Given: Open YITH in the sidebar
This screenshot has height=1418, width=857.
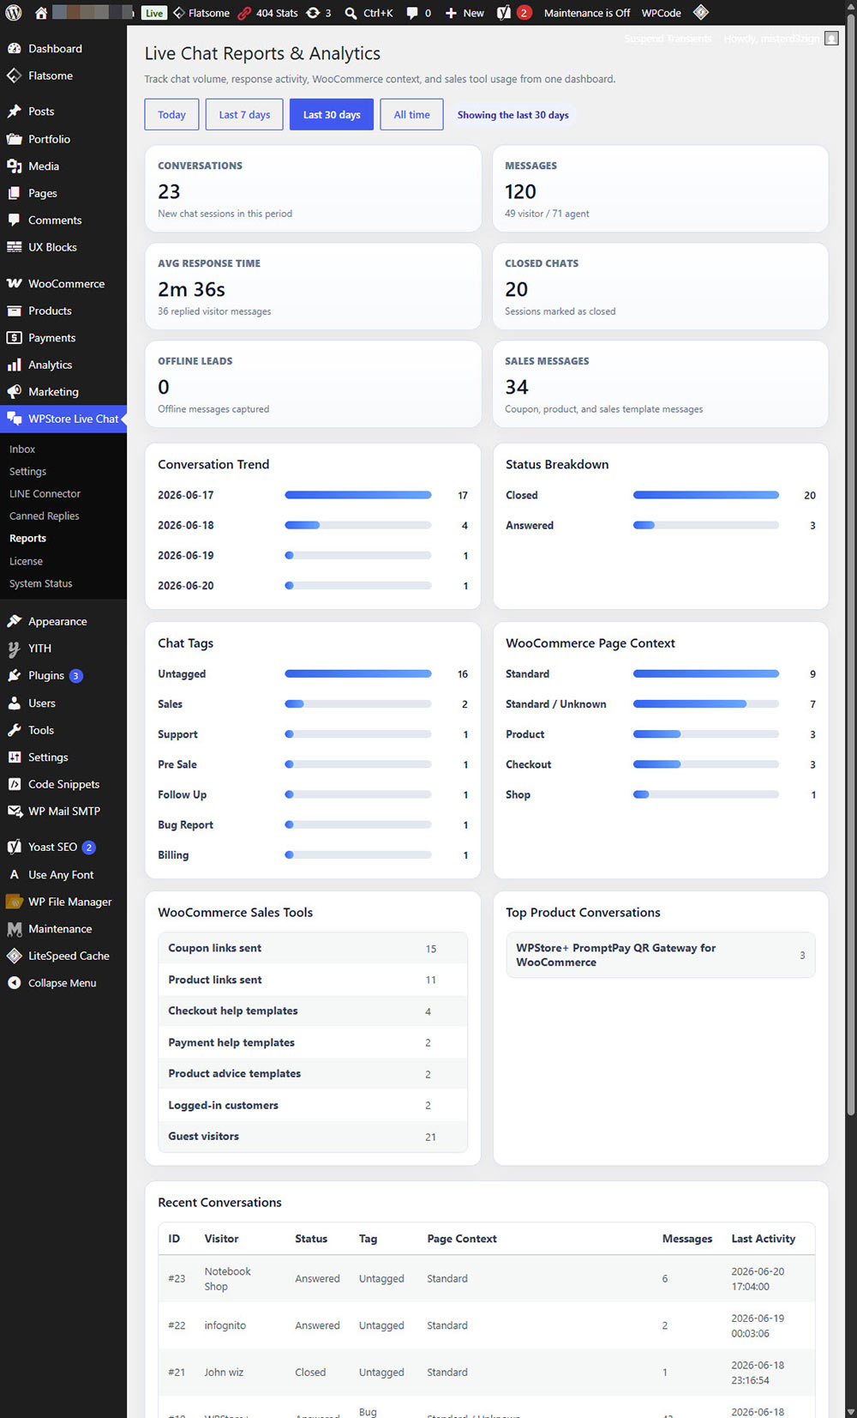Looking at the screenshot, I should coord(63,649).
